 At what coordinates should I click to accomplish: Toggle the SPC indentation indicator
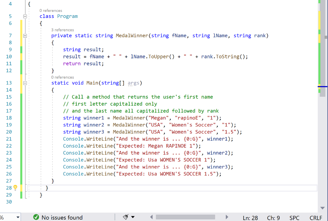click(294, 218)
